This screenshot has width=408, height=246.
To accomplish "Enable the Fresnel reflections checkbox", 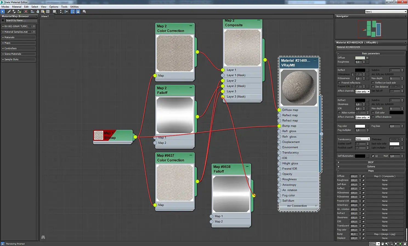I will pyautogui.click(x=339, y=83).
